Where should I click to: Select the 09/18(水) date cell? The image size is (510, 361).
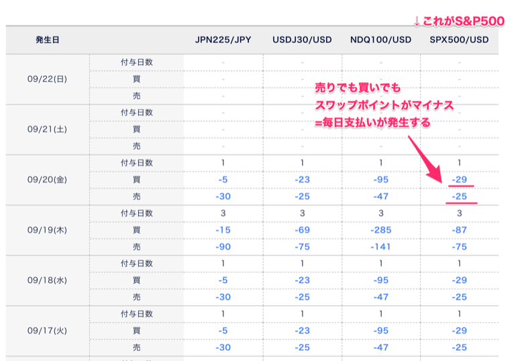(48, 280)
